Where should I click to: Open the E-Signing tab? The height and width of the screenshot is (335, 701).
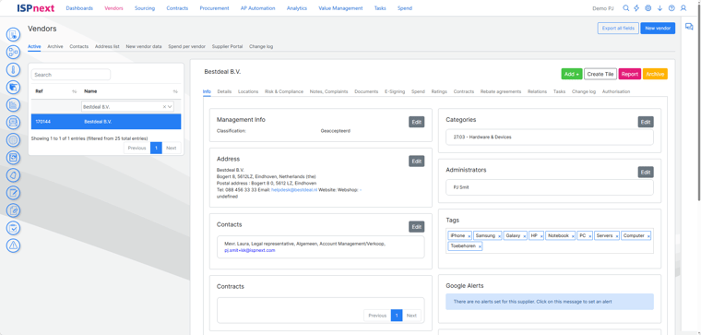pos(395,91)
